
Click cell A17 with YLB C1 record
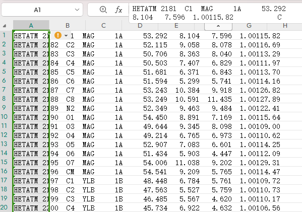click(x=31, y=181)
